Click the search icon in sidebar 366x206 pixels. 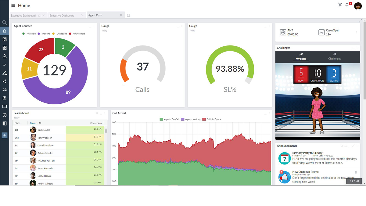click(x=5, y=23)
